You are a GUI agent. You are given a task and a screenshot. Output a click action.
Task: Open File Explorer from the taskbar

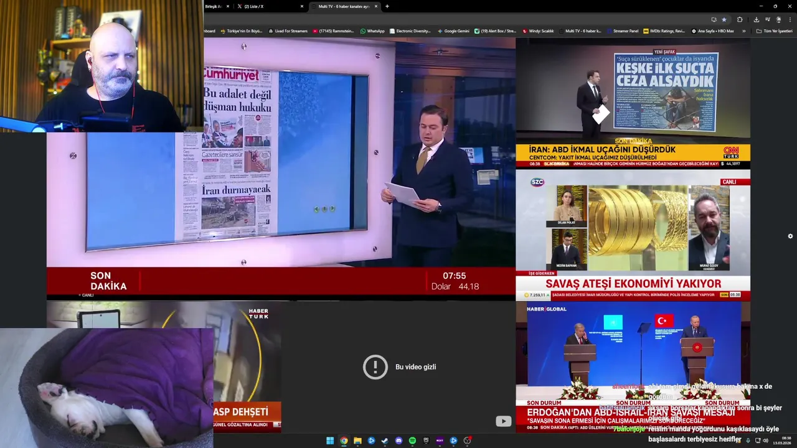click(357, 441)
